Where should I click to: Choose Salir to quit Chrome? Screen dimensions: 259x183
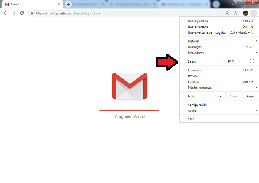[219, 119]
